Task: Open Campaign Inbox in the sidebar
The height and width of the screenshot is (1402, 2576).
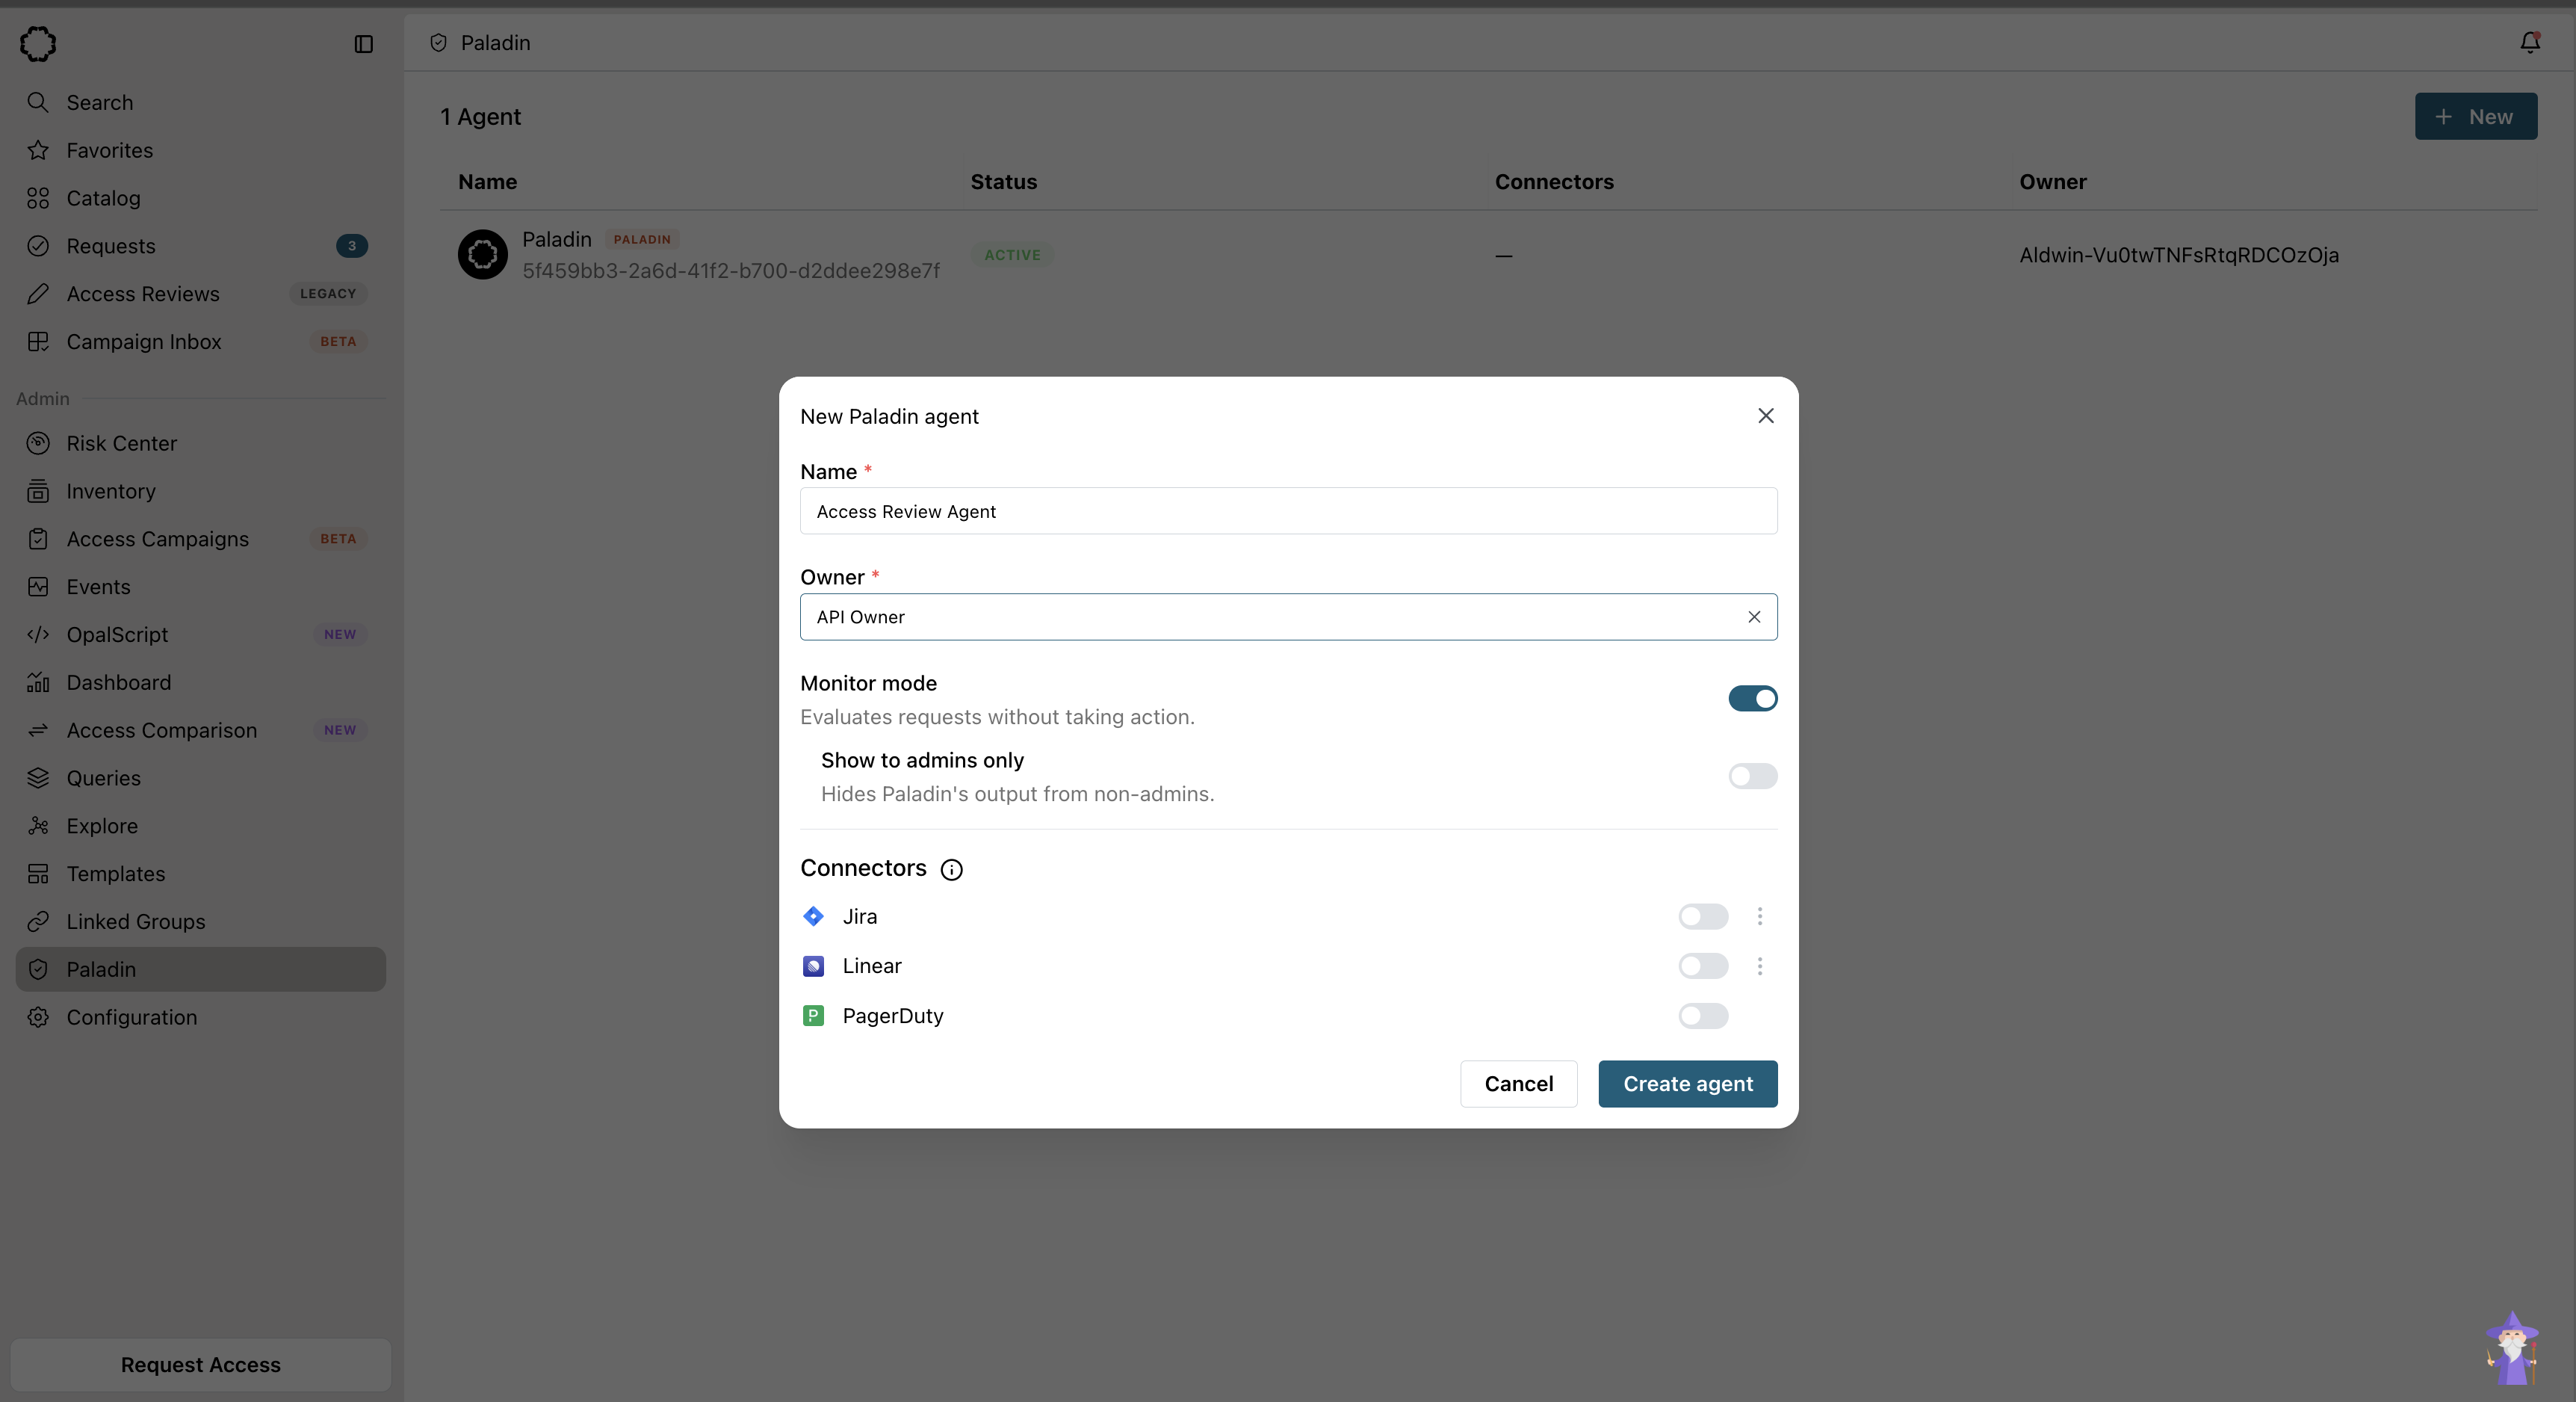Action: click(200, 342)
